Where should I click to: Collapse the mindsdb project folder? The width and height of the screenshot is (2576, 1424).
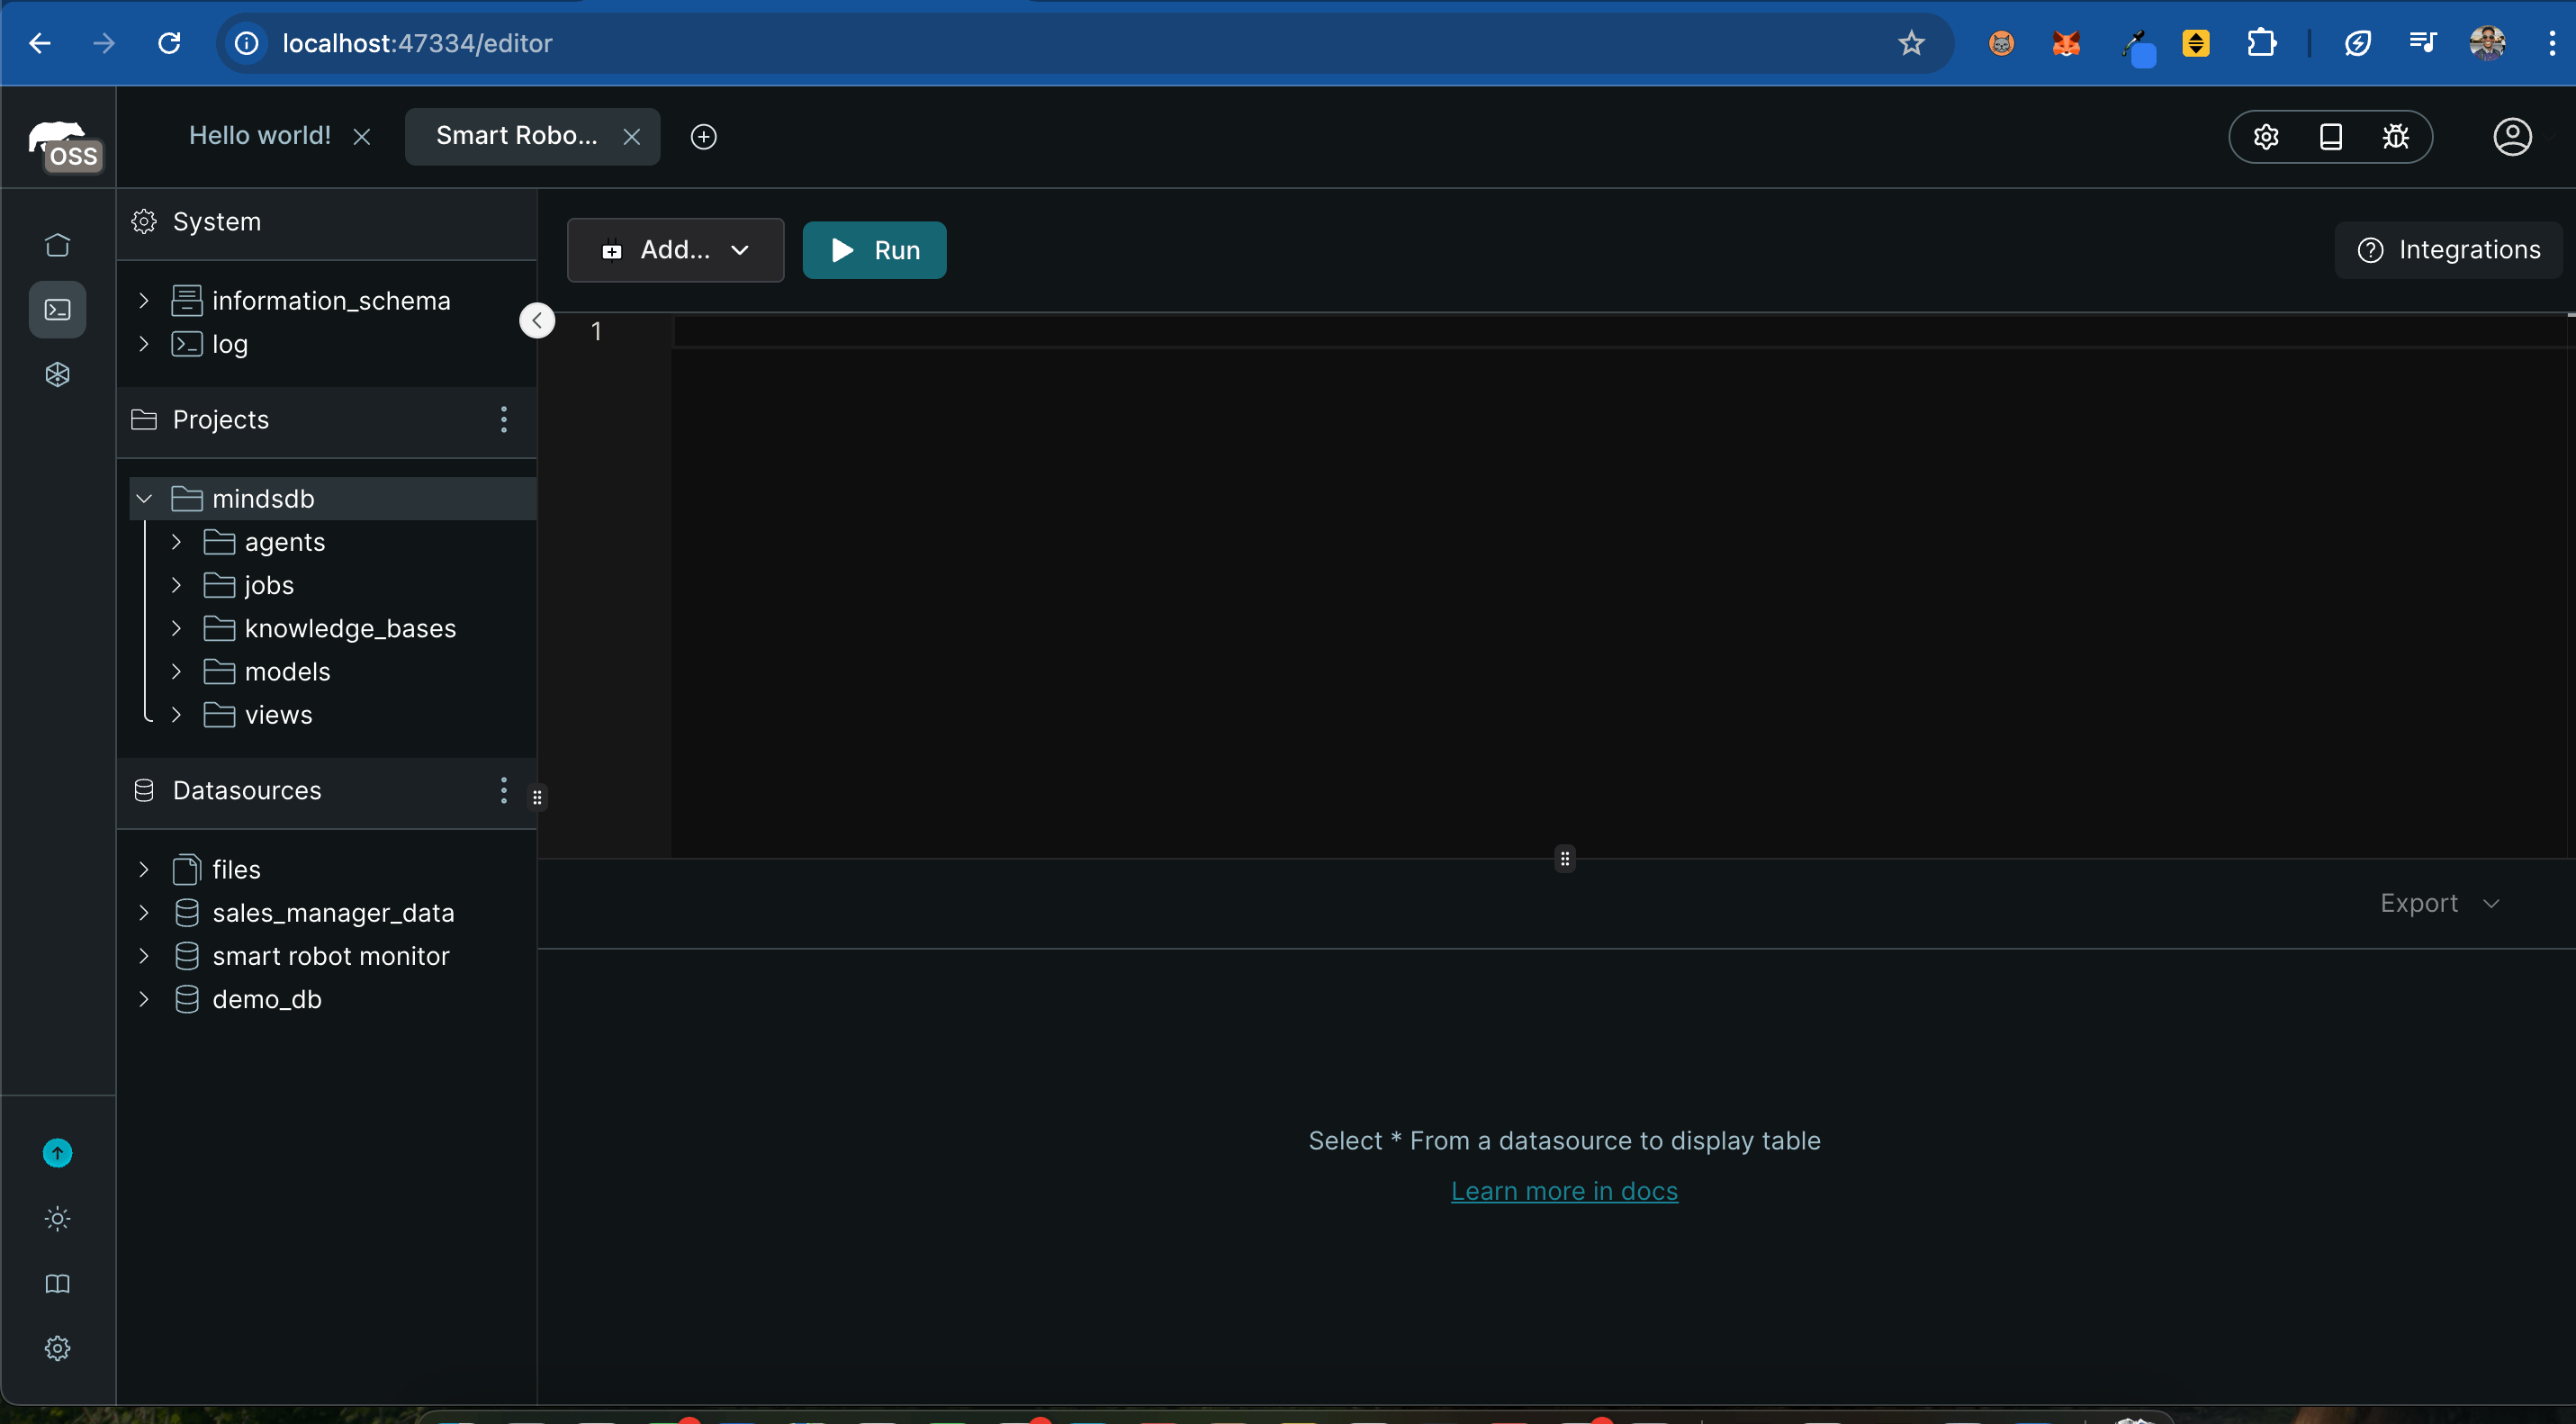144,499
